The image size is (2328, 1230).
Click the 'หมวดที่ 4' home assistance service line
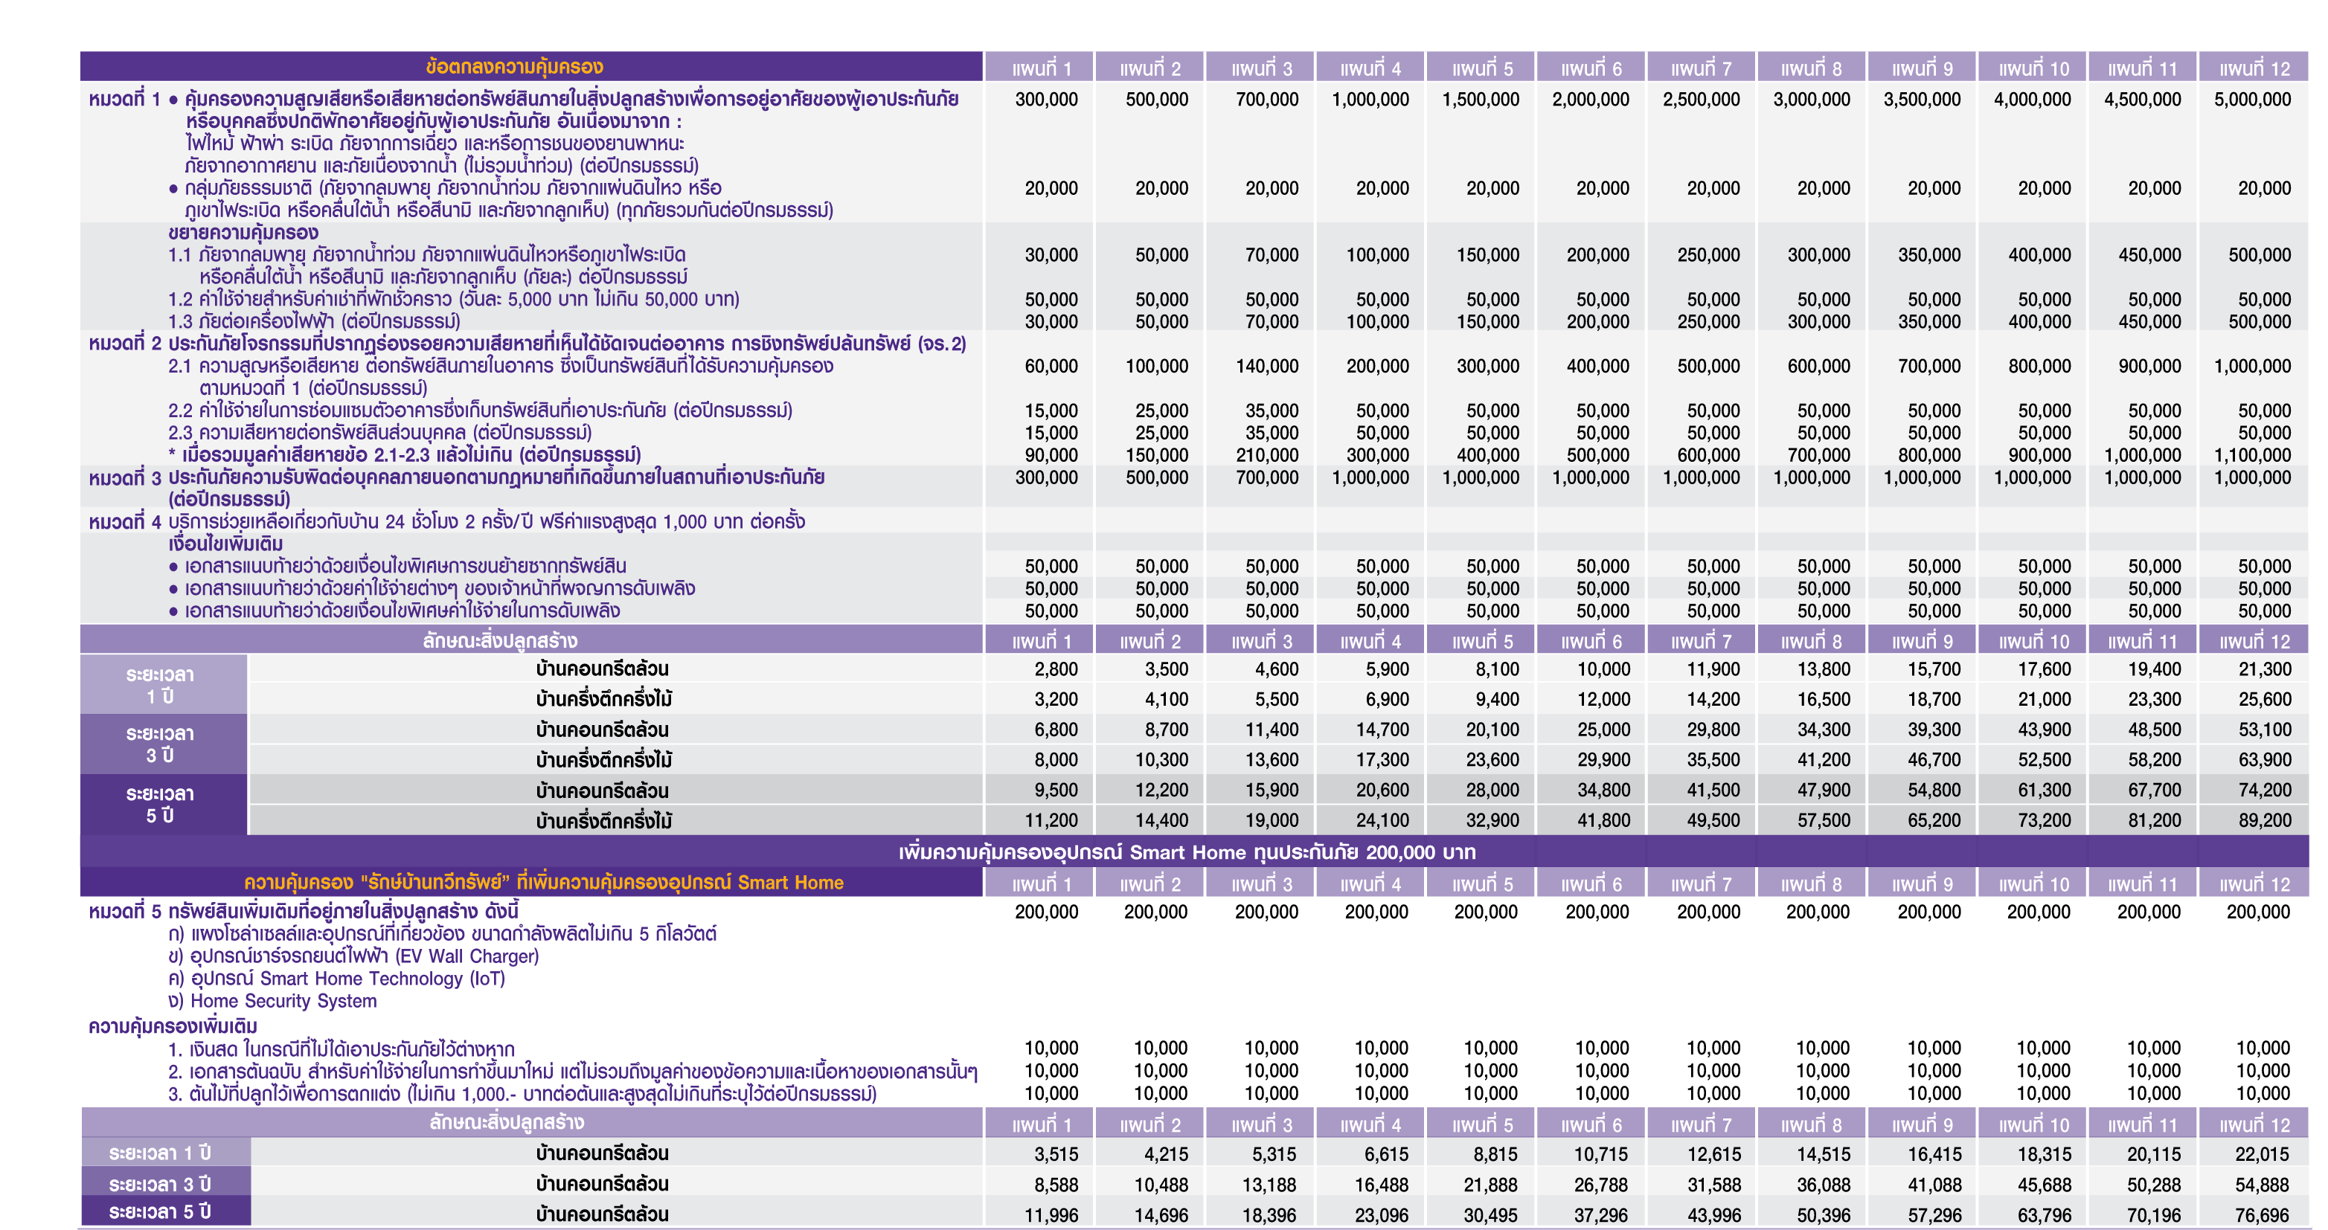click(446, 522)
